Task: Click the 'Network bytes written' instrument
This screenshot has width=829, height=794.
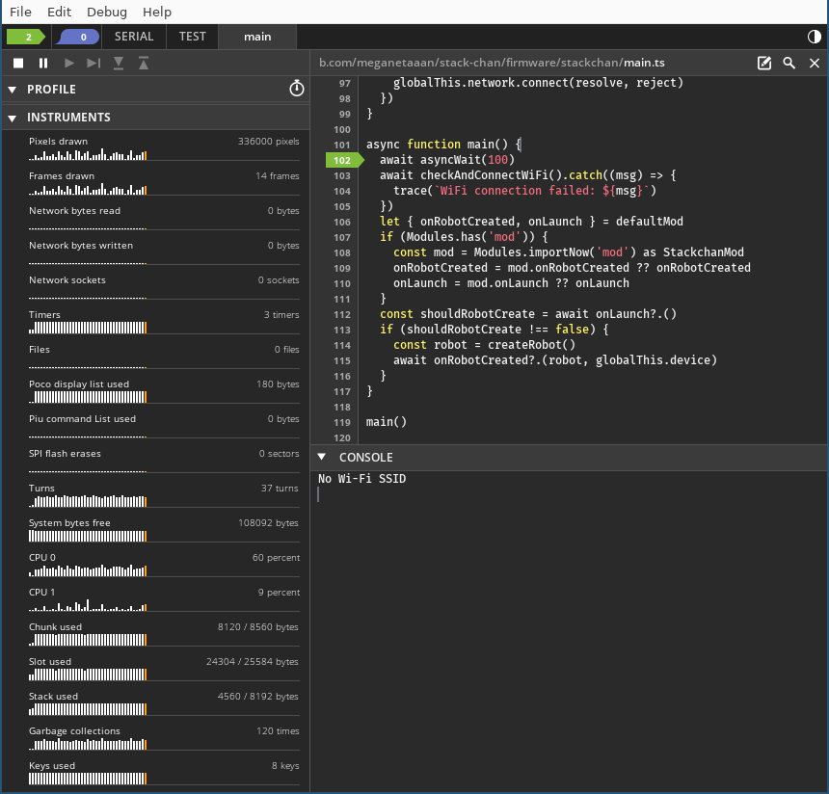Action: [164, 252]
